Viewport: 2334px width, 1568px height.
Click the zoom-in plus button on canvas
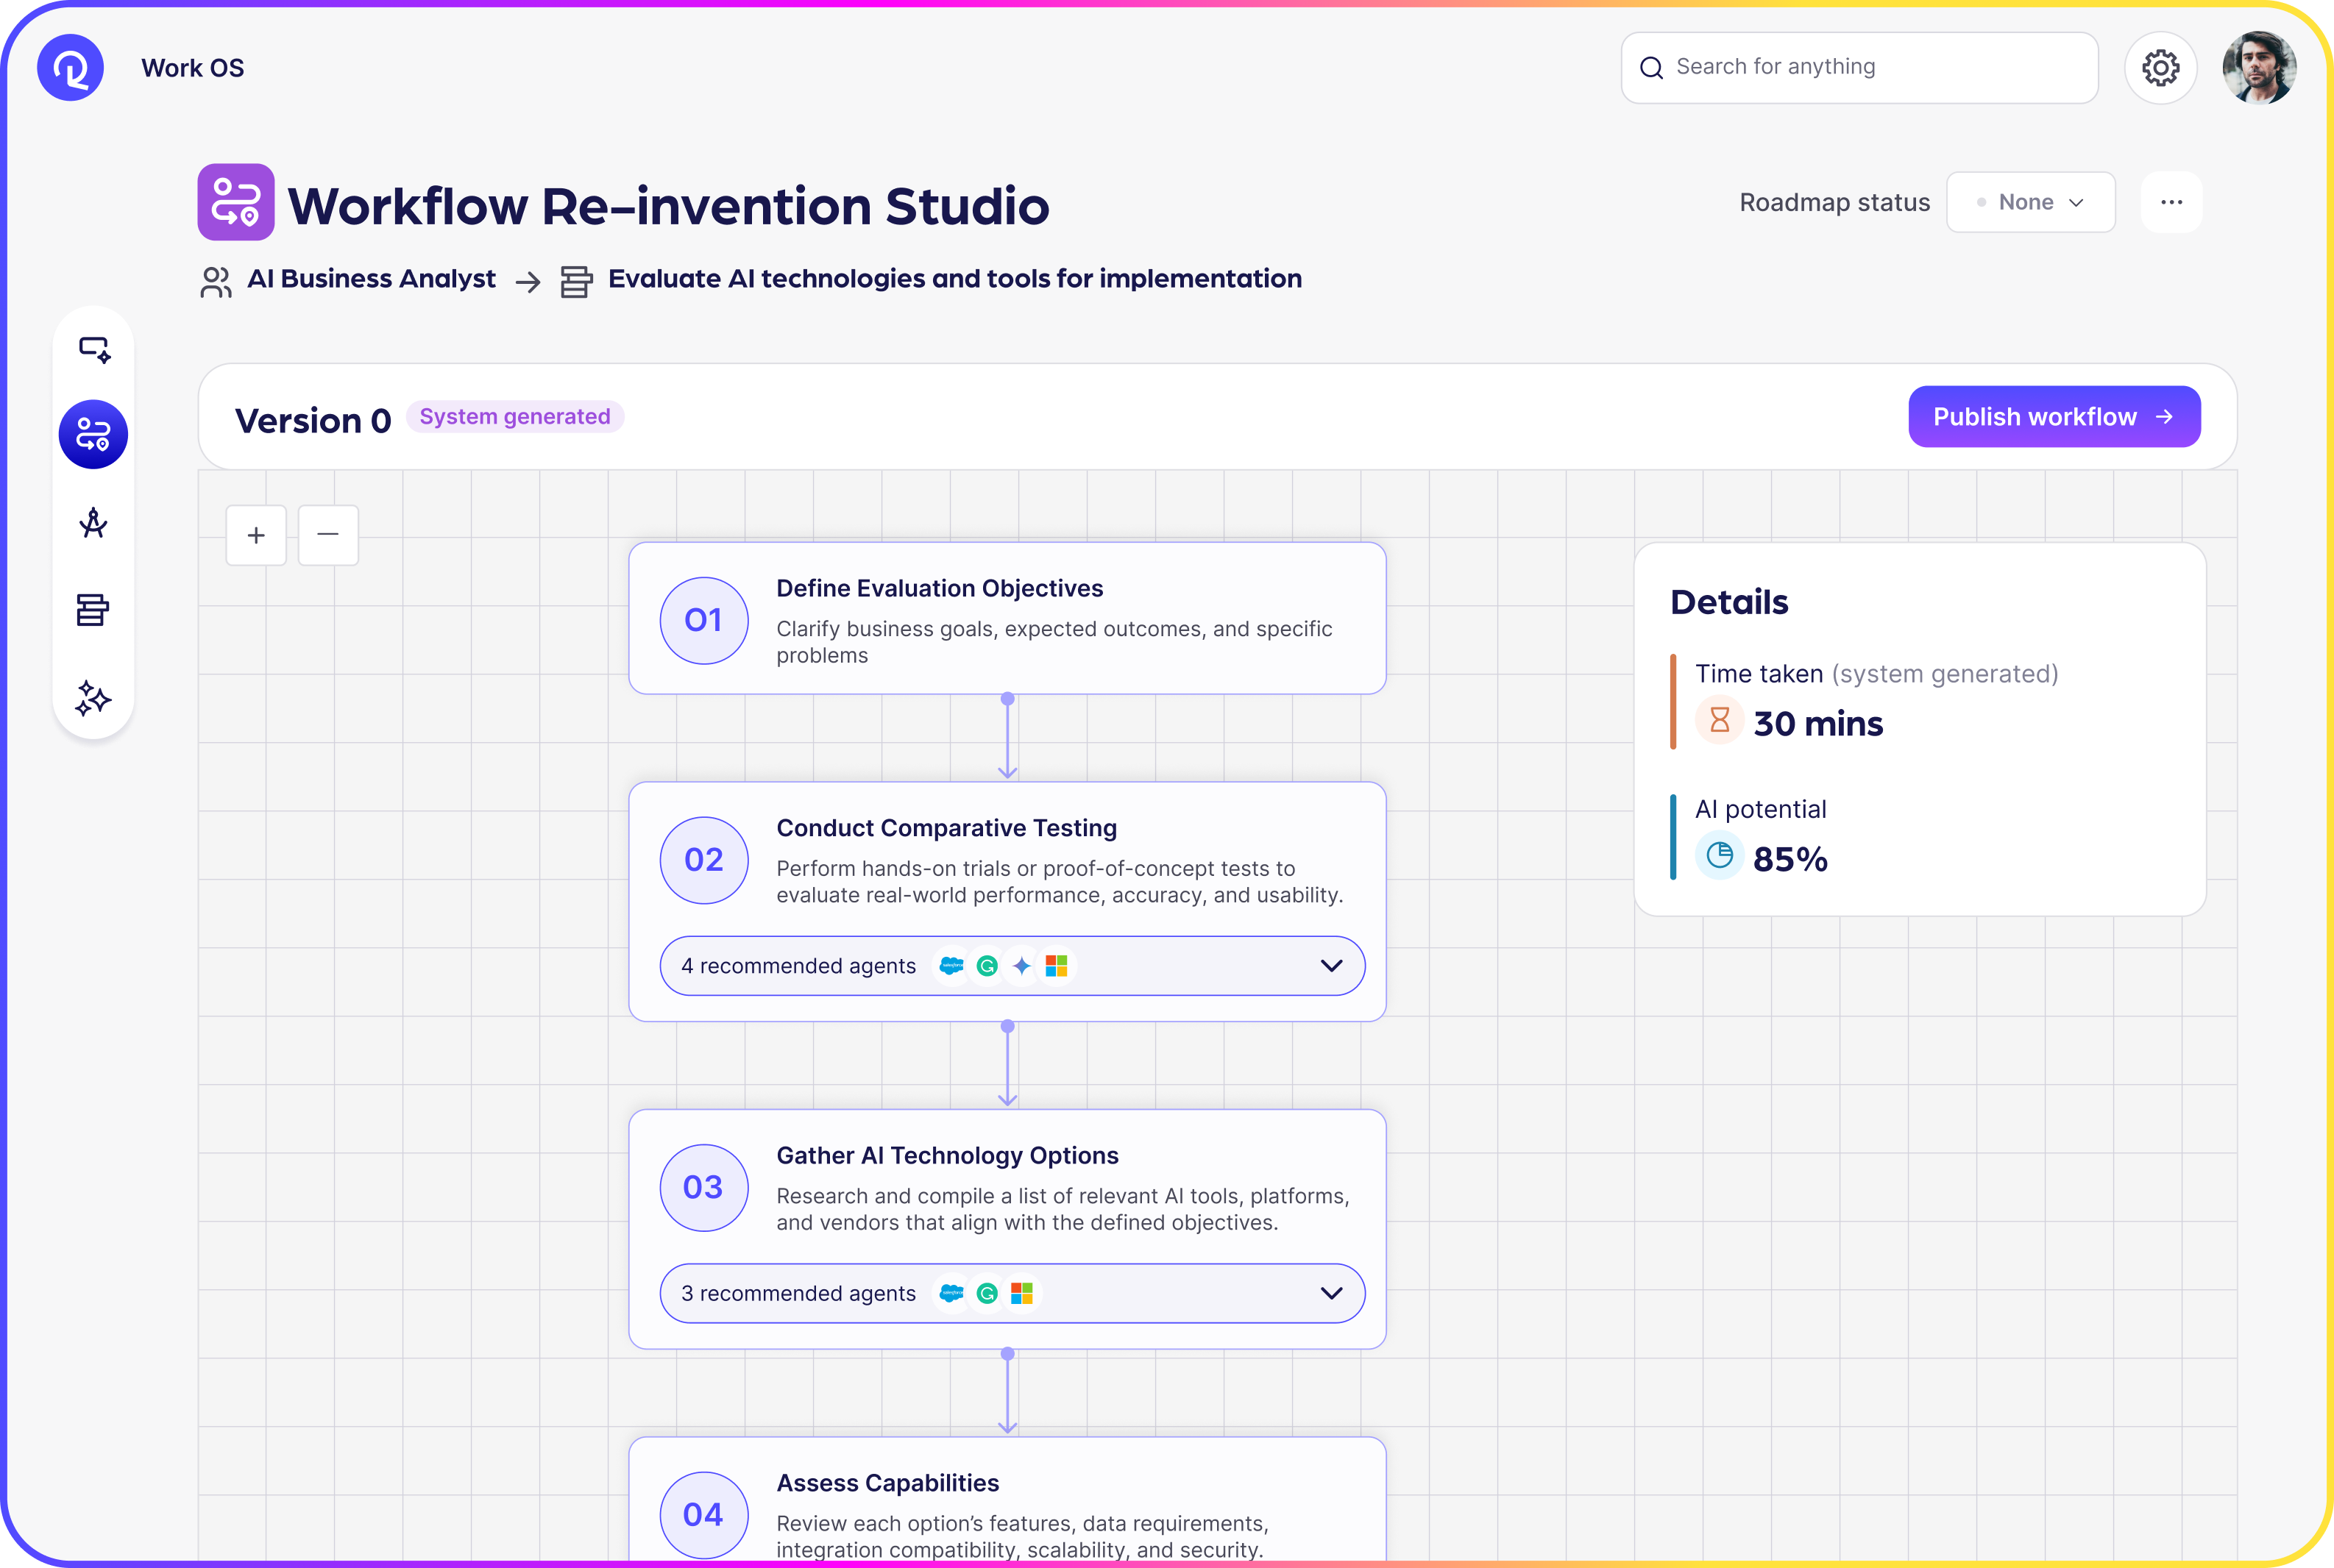256,535
